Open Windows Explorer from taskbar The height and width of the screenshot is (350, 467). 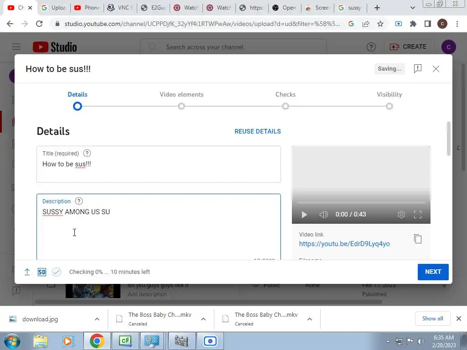pyautogui.click(x=41, y=341)
